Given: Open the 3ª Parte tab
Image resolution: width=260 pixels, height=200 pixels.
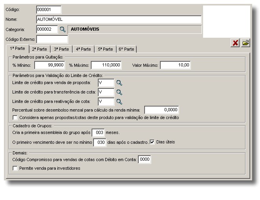Looking at the screenshot, I should click(x=61, y=49).
